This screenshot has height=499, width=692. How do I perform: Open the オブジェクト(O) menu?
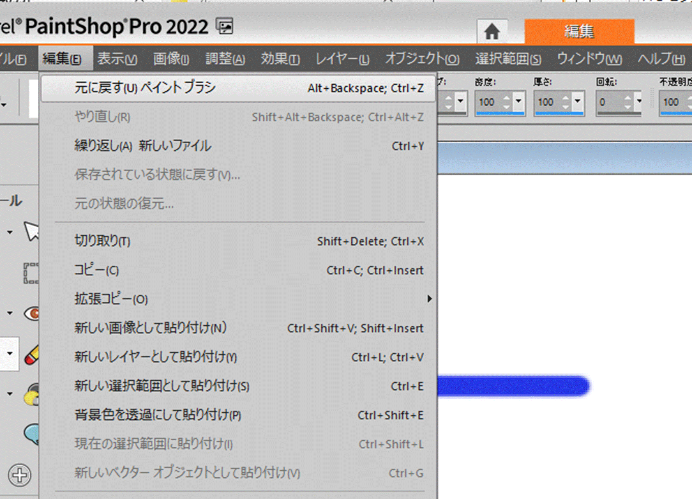point(422,59)
